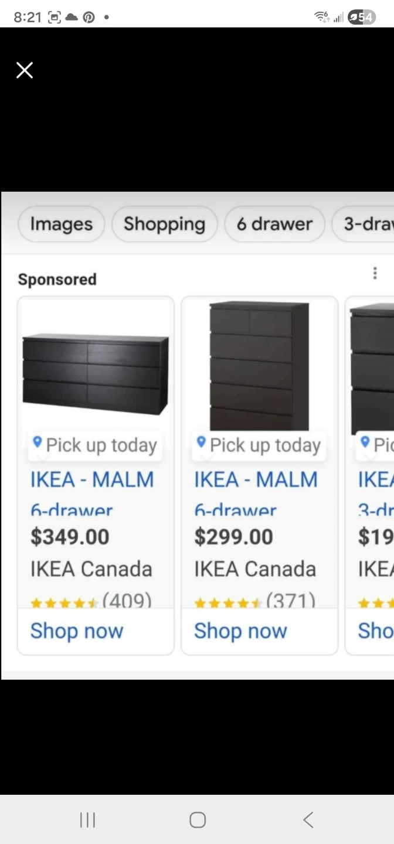Tap the review count (371) link

pos(291,601)
